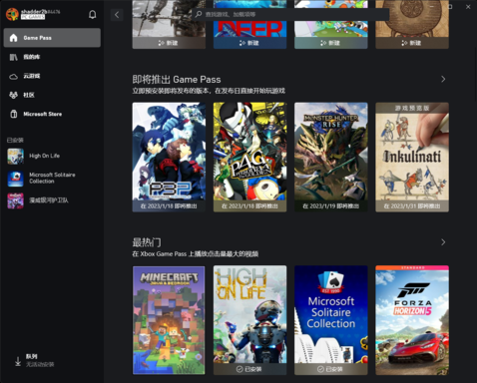Open the Inkulinati game preview tile
Image resolution: width=477 pixels, height=383 pixels.
coord(412,157)
